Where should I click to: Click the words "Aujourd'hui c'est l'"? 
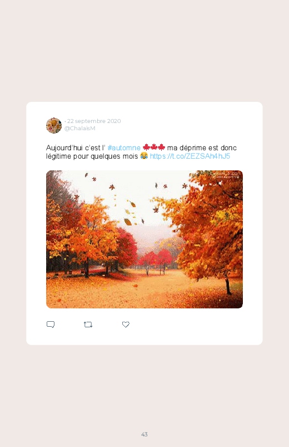[x=76, y=148]
